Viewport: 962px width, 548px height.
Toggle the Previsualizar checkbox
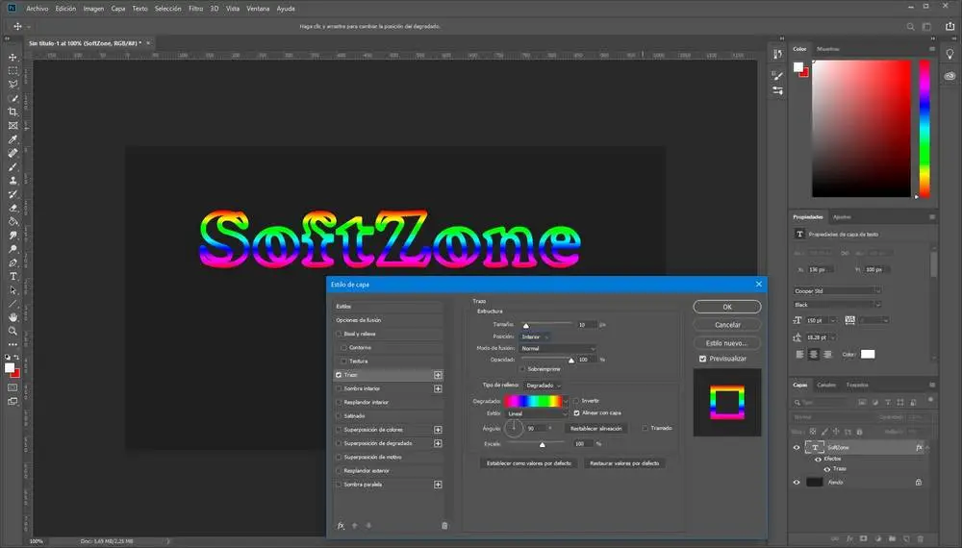coord(702,359)
